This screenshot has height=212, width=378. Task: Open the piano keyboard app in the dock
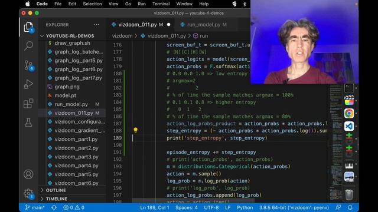[349, 165]
